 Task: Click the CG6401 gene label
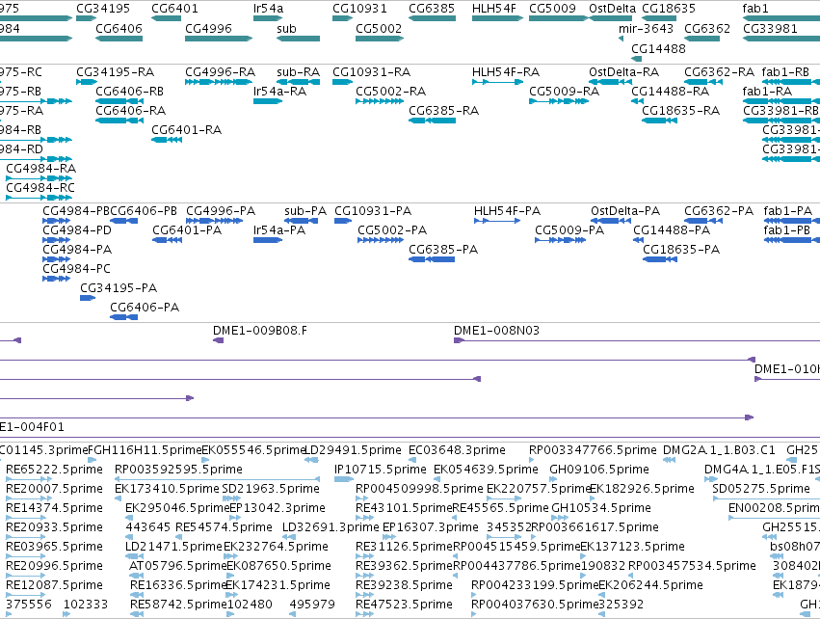(174, 9)
